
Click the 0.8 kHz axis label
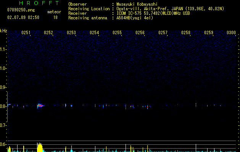point(3,106)
